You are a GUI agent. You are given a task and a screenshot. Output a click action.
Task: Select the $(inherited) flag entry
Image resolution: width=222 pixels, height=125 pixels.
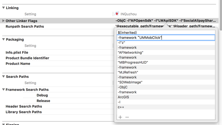[127, 33]
